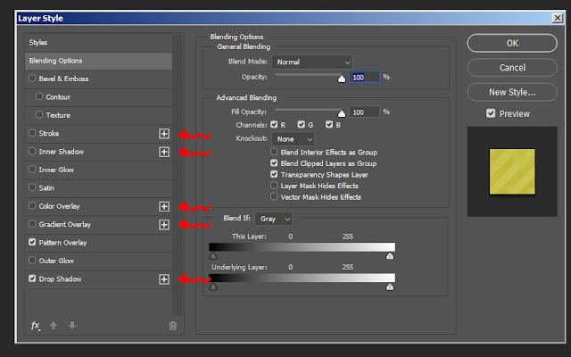Enable the Inner Glow checkbox
The height and width of the screenshot is (357, 571).
click(x=32, y=170)
